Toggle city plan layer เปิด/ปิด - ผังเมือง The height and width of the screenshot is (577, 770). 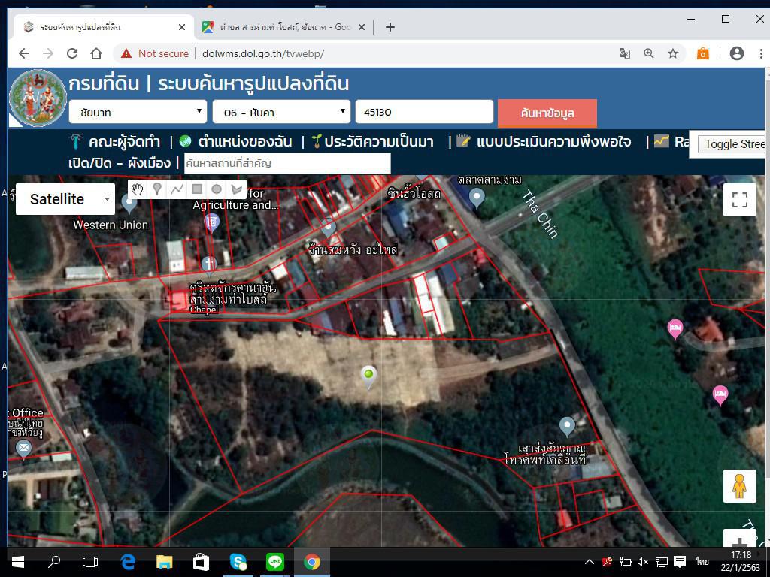[120, 163]
